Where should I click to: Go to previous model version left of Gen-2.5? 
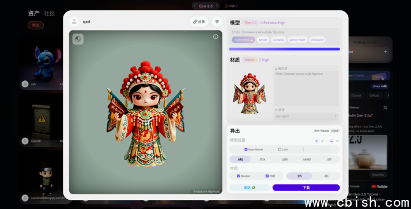(195, 6)
